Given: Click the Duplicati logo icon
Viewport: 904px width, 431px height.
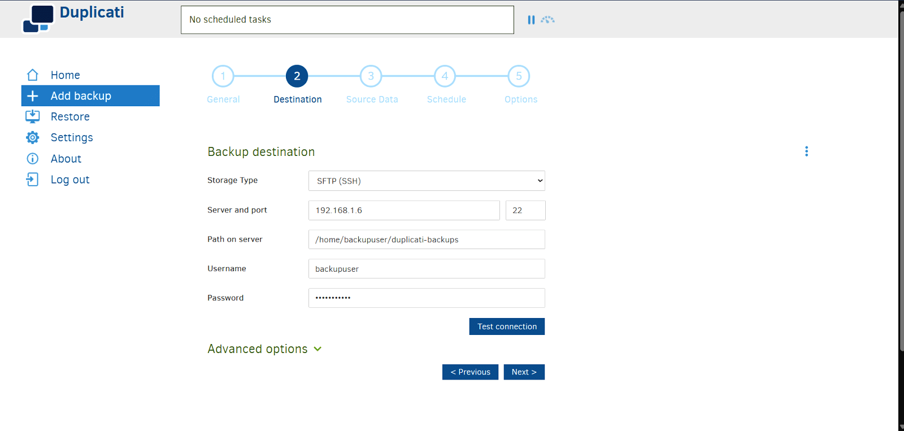Looking at the screenshot, I should pos(38,19).
